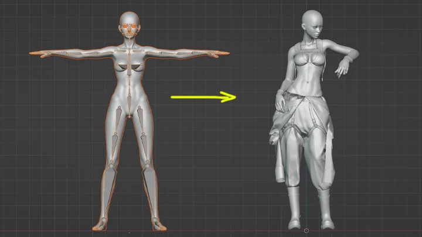Select the orange face rig bones on T-pose head
The height and width of the screenshot is (237, 422).
(x=130, y=30)
